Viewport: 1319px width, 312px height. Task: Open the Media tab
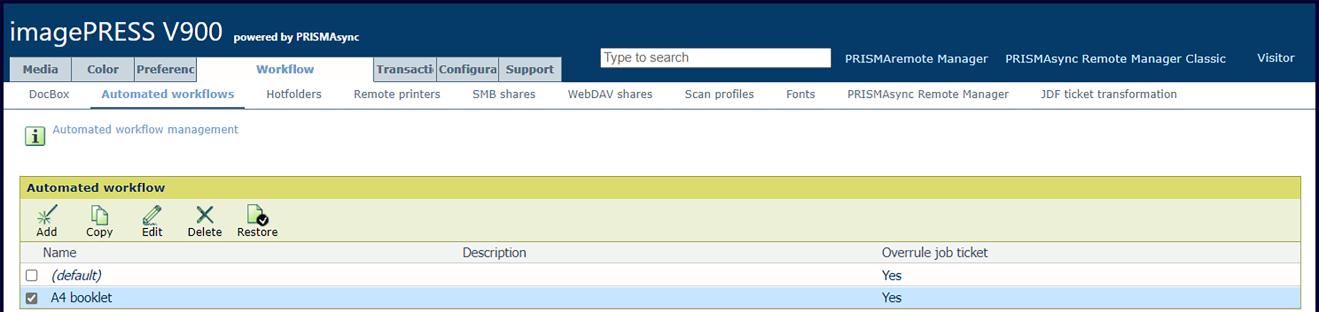pos(41,69)
